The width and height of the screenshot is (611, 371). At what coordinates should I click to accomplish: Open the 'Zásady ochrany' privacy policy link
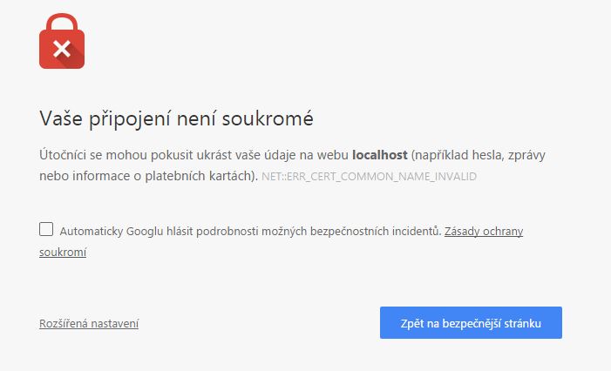coord(484,232)
